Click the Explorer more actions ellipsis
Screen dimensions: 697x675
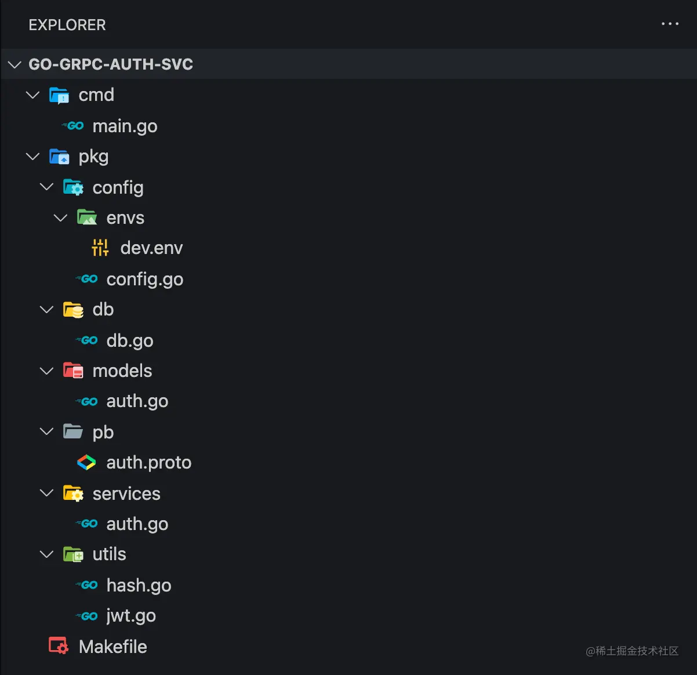(670, 24)
